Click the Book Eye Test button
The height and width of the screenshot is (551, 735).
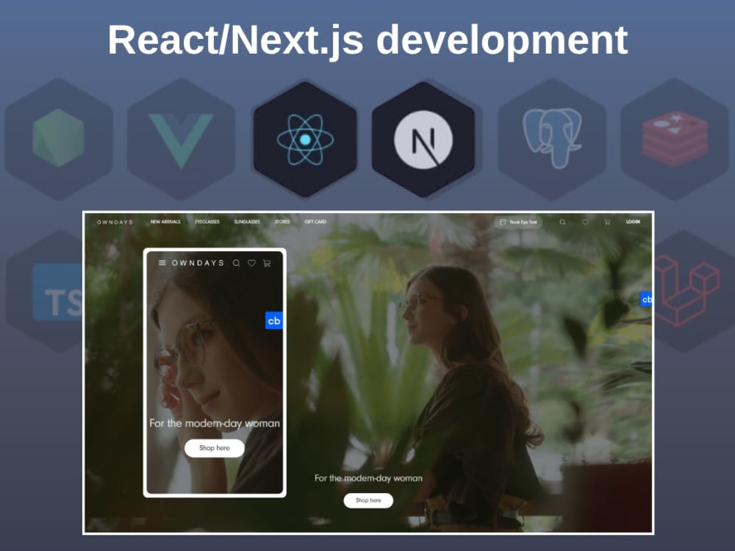pos(518,222)
